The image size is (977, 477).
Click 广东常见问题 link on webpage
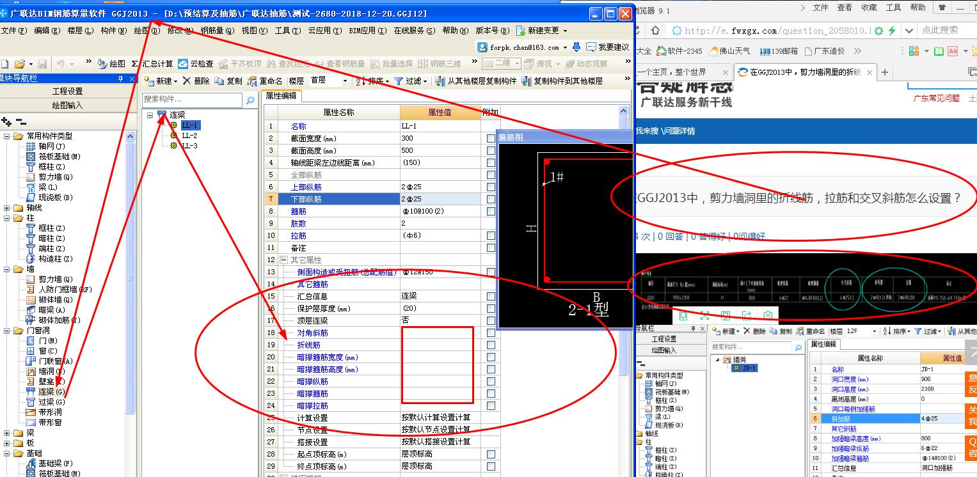tap(936, 98)
